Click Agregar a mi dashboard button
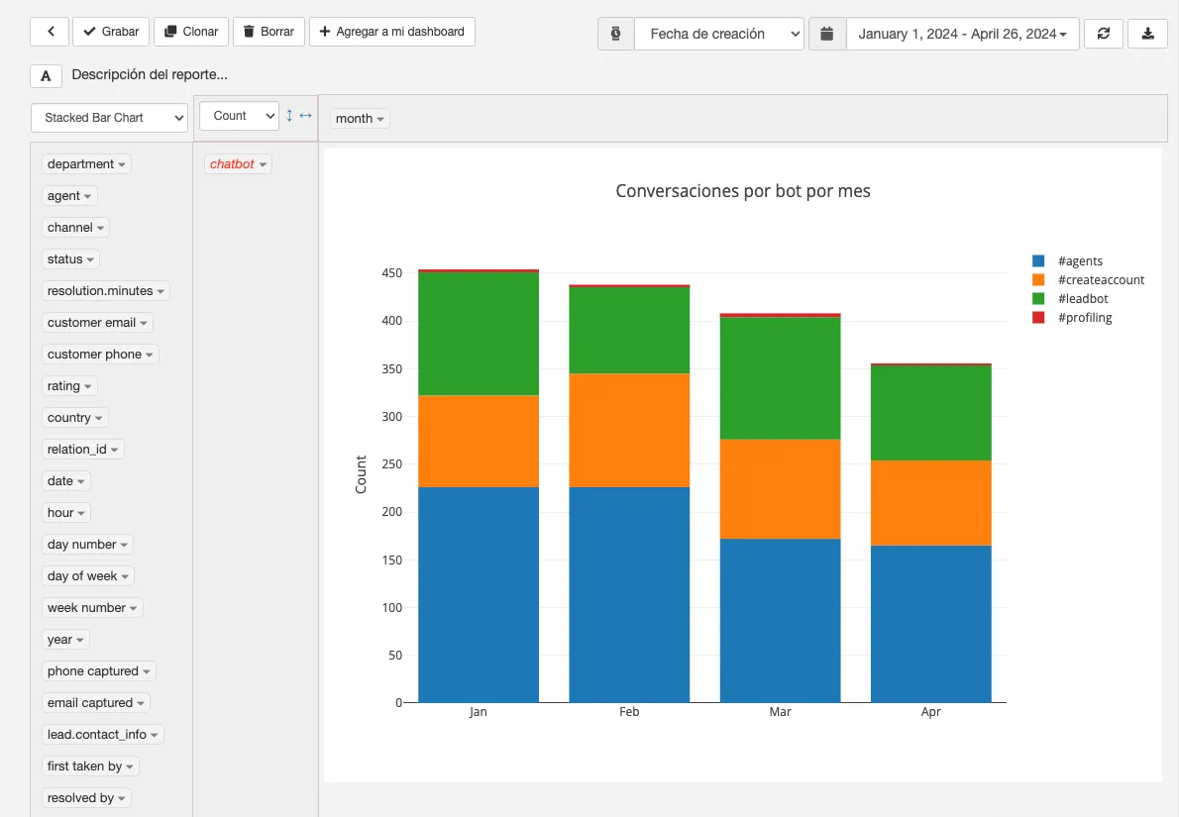Viewport: 1179px width, 817px height. (391, 32)
